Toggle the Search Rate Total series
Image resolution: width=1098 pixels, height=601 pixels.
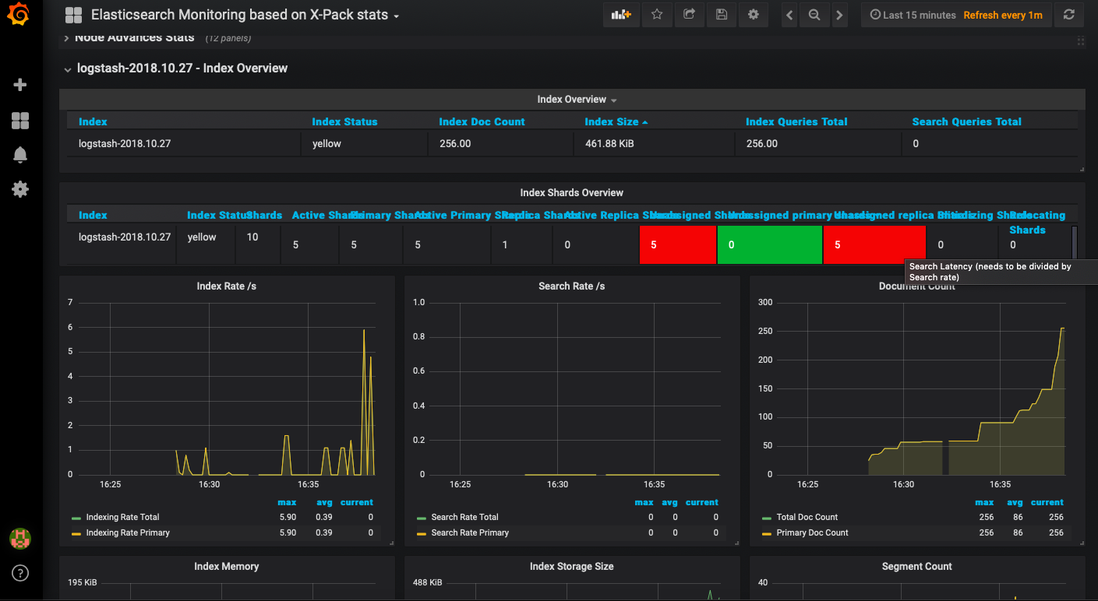pyautogui.click(x=464, y=517)
